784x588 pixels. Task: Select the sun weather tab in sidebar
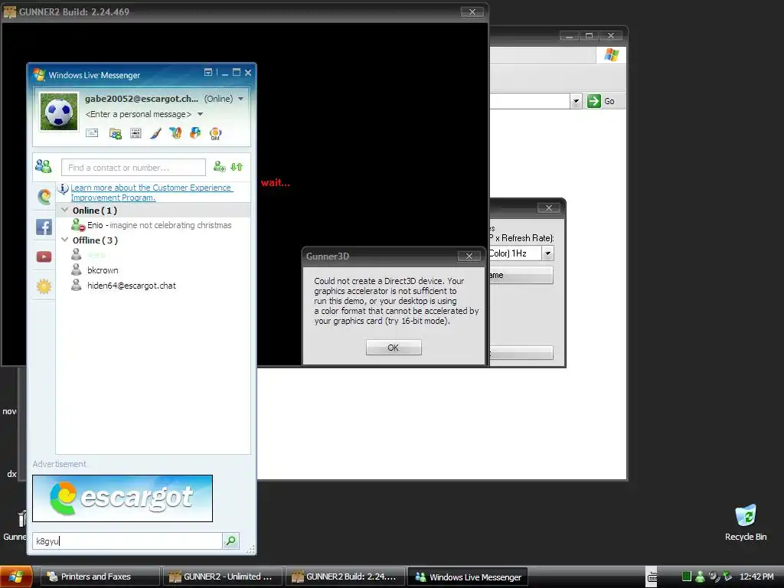[44, 286]
